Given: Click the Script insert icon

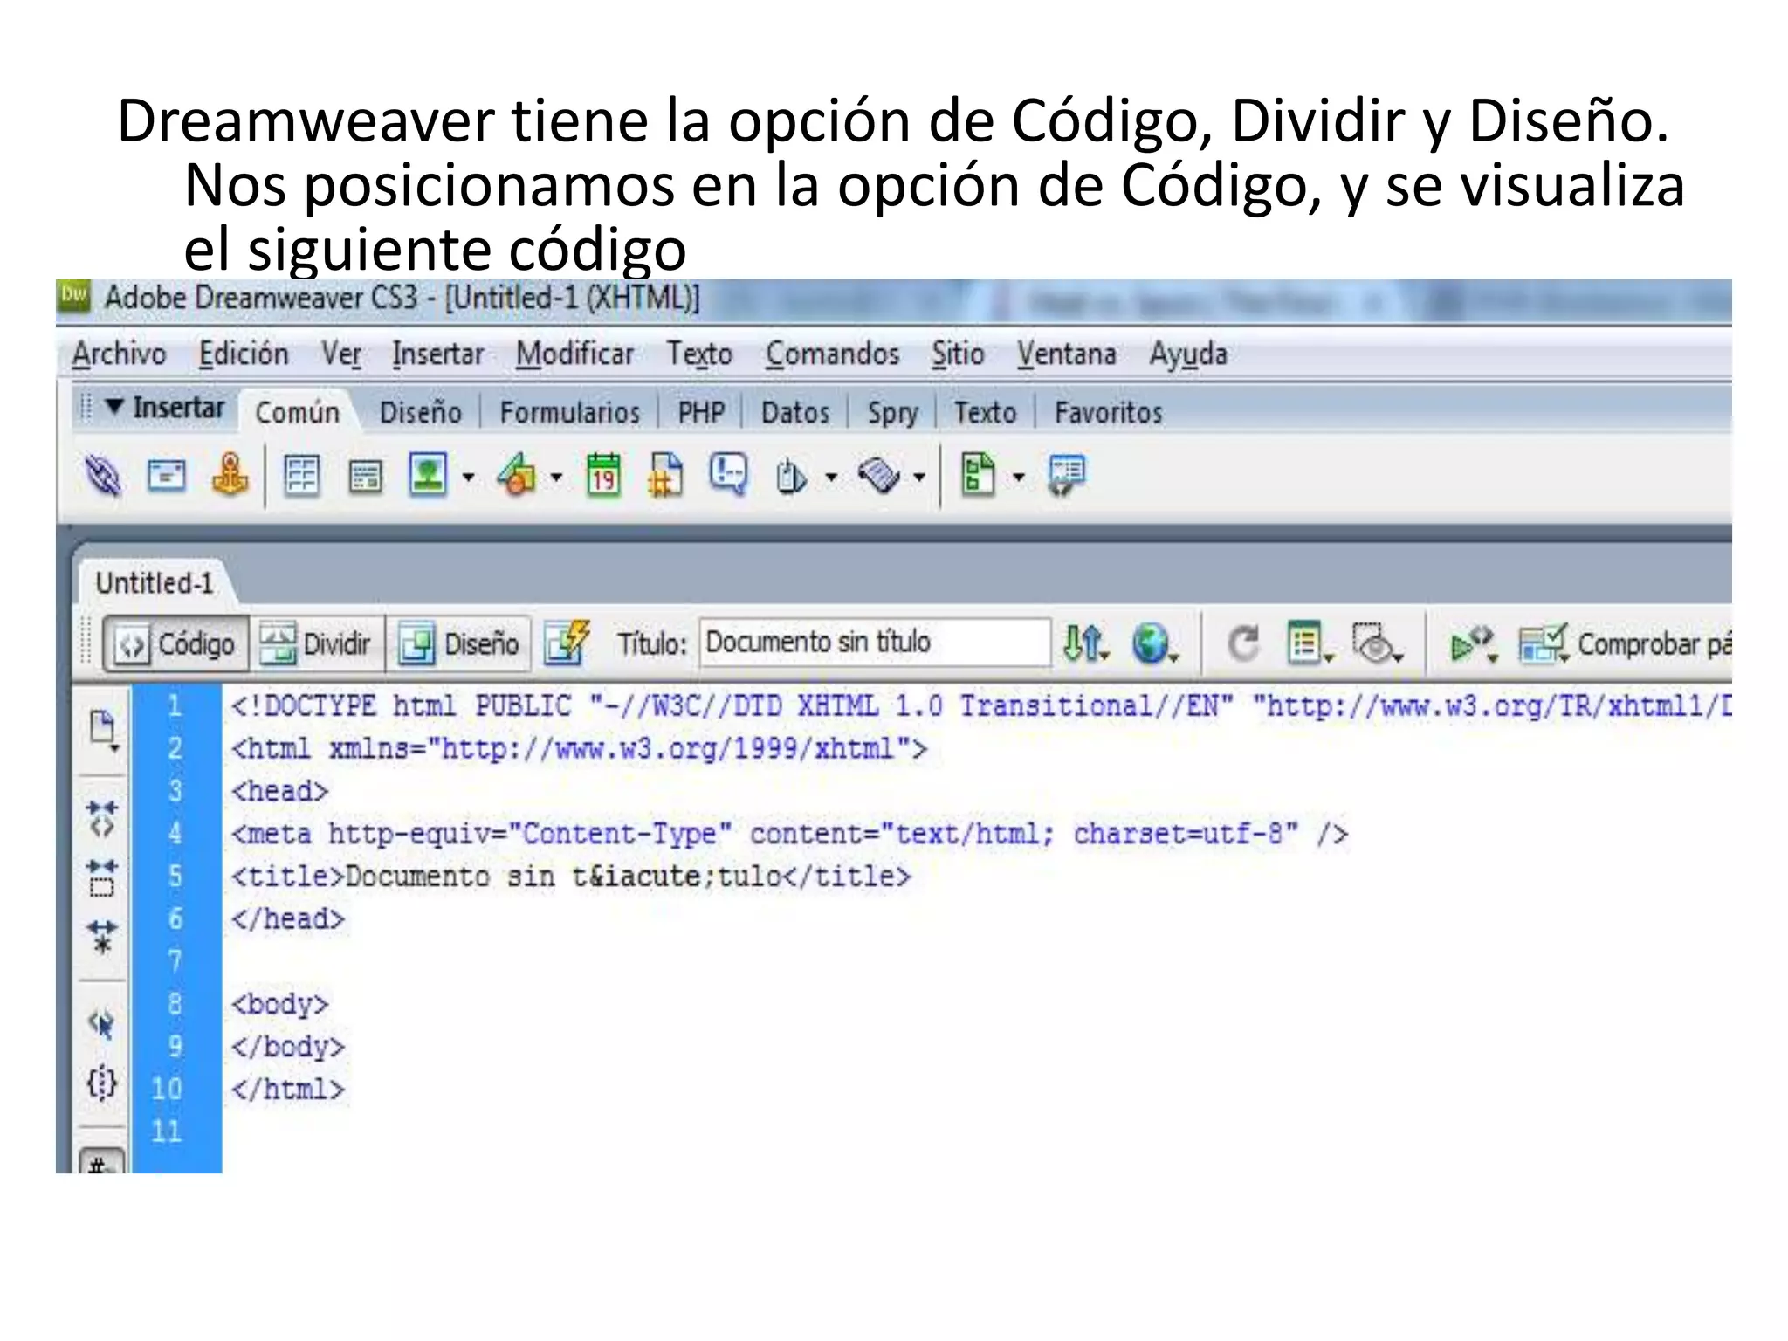Looking at the screenshot, I should coord(879,476).
